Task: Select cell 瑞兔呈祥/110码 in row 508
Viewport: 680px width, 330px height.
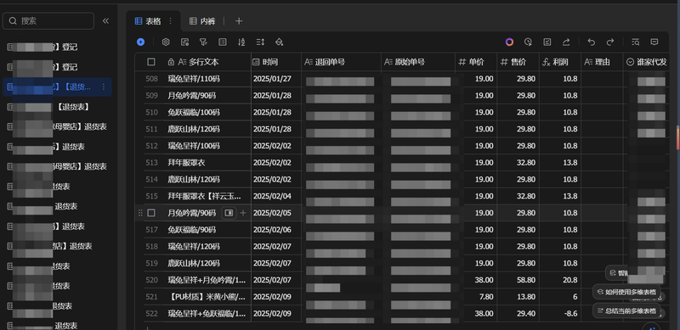Action: (207, 79)
